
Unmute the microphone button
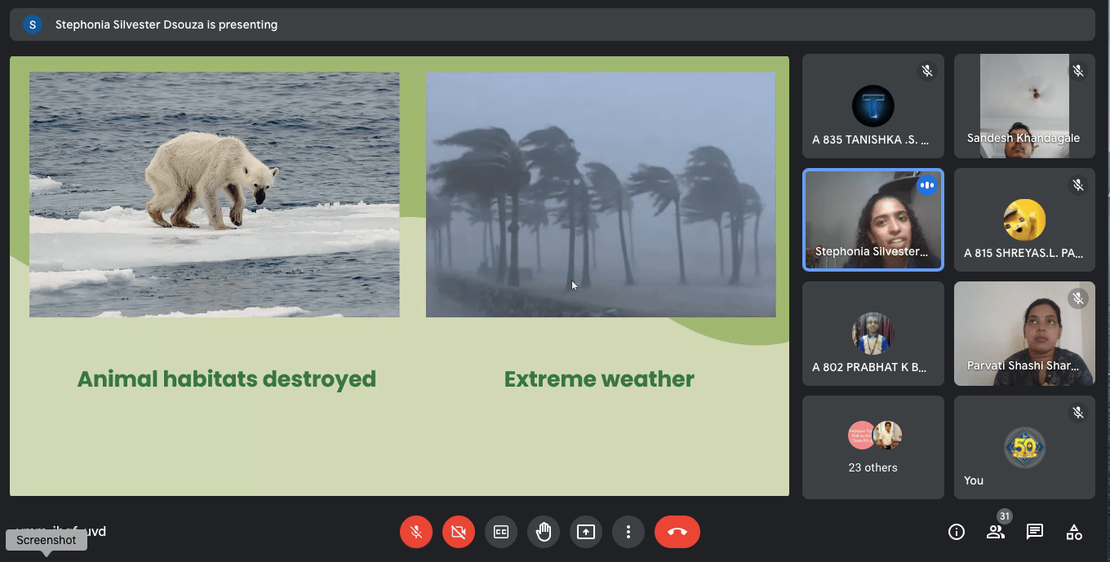(x=415, y=532)
